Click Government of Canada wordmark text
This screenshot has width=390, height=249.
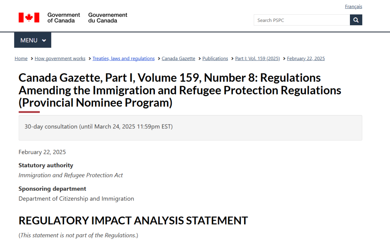[64, 18]
